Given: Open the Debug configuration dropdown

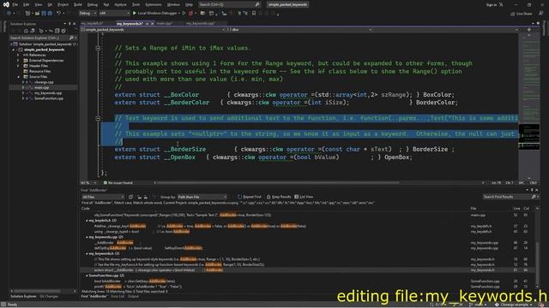Looking at the screenshot, I should (x=87, y=14).
